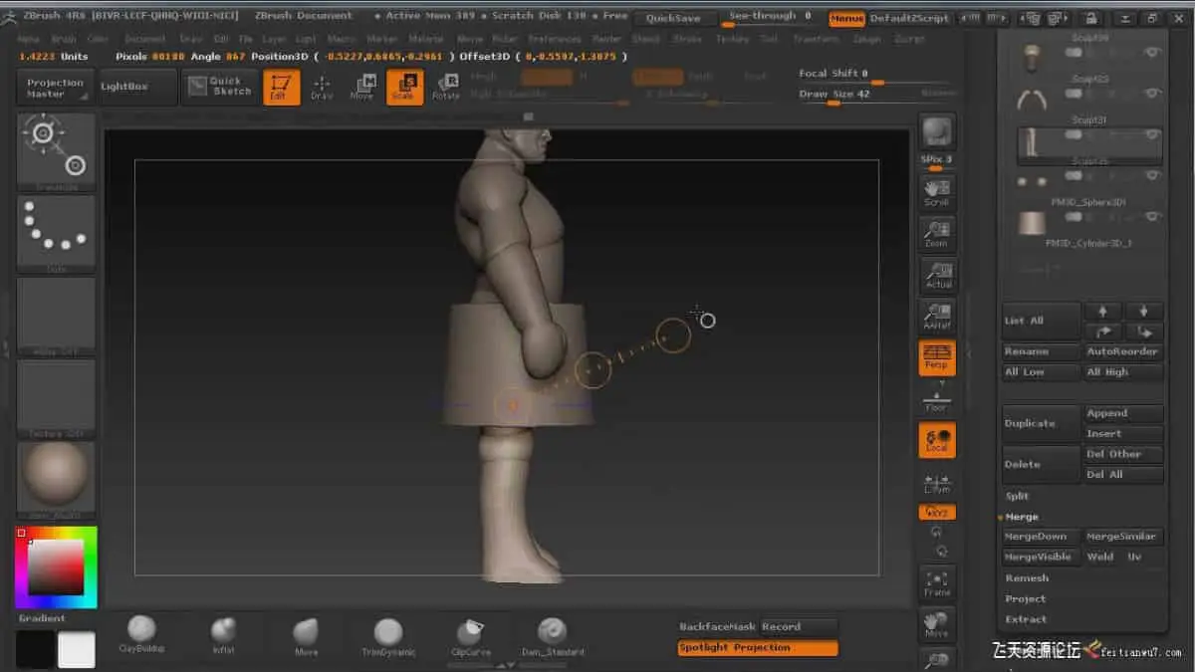1195x672 pixels.
Task: Toggle visibility eye of topmost subtool
Action: coord(1153,52)
